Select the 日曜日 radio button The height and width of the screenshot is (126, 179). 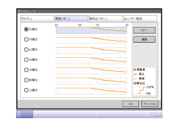(x=26, y=29)
